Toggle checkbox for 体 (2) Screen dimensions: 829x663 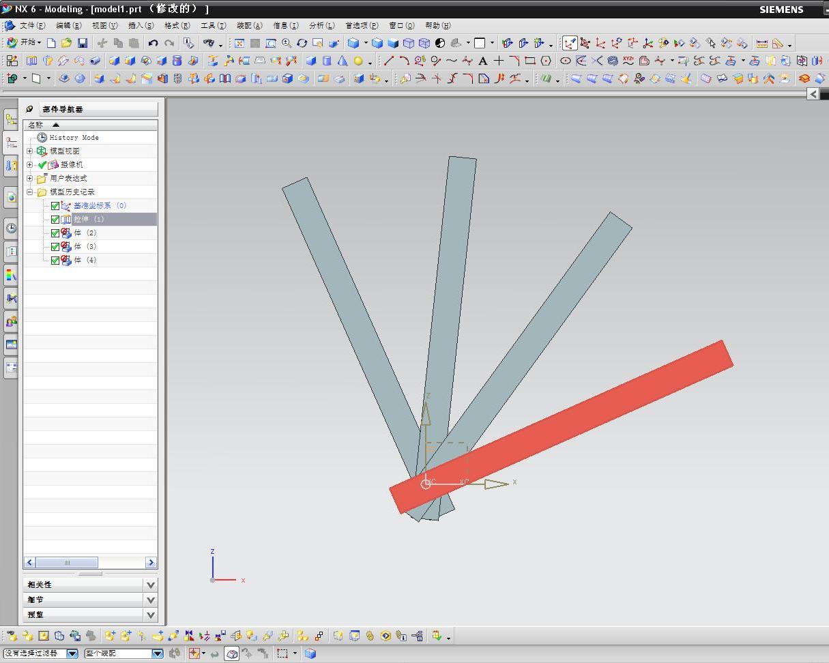(x=55, y=233)
